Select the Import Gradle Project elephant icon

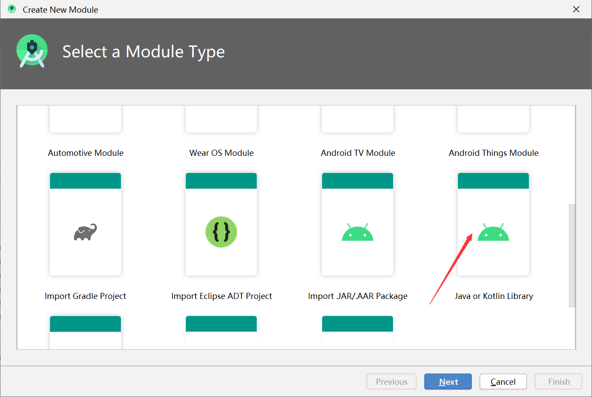(x=85, y=232)
